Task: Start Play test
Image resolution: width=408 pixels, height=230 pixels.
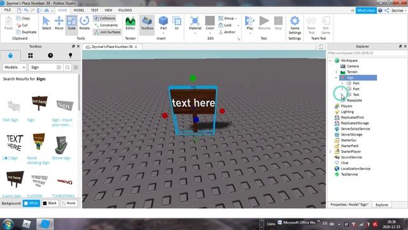Action: pos(249,24)
